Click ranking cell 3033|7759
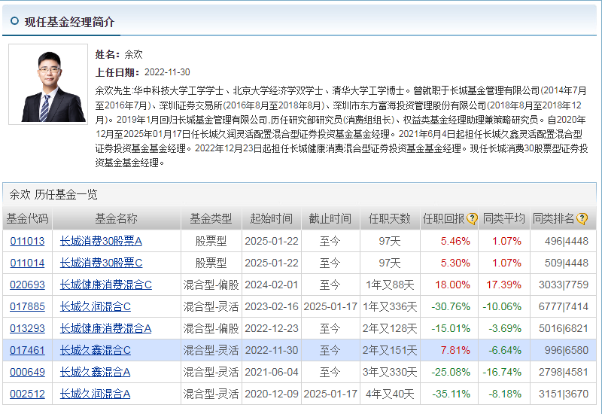Viewport: 602px width, 414px height. pos(563,285)
